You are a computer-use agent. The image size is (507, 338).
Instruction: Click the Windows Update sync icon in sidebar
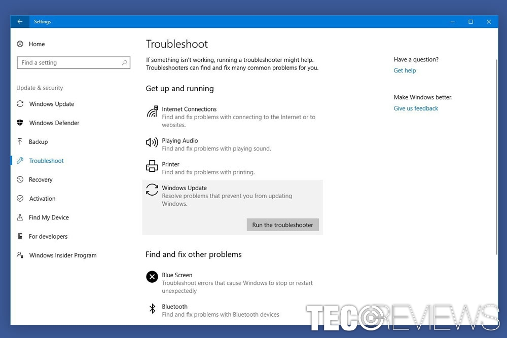point(20,104)
